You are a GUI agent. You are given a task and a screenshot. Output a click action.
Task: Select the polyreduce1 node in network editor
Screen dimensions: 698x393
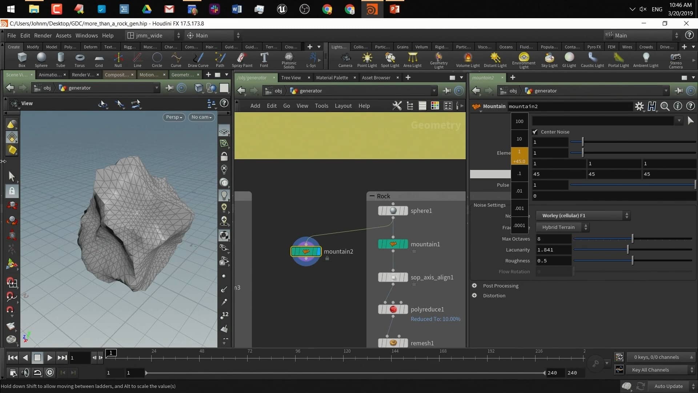pyautogui.click(x=393, y=309)
